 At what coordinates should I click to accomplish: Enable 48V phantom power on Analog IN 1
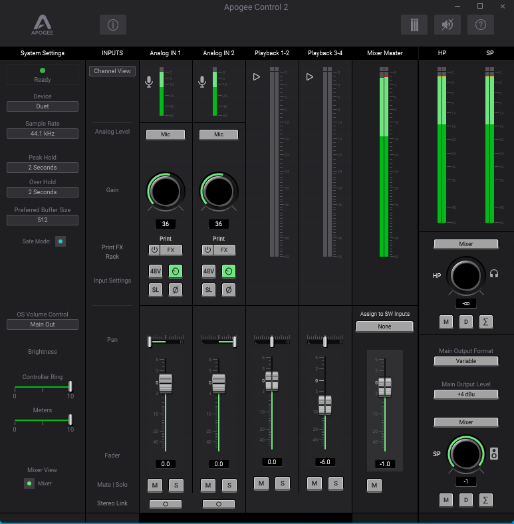156,271
